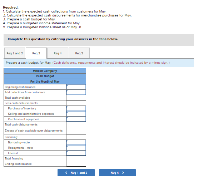Select Add collections from customers input cell
The height and width of the screenshot is (182, 223).
coord(76,92)
